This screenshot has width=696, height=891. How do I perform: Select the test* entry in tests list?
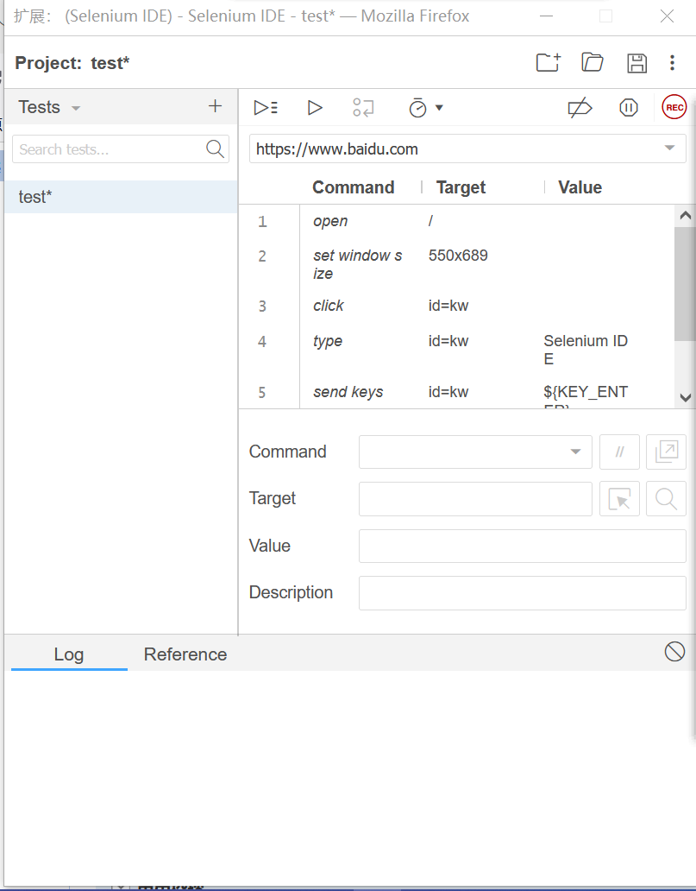tap(121, 197)
